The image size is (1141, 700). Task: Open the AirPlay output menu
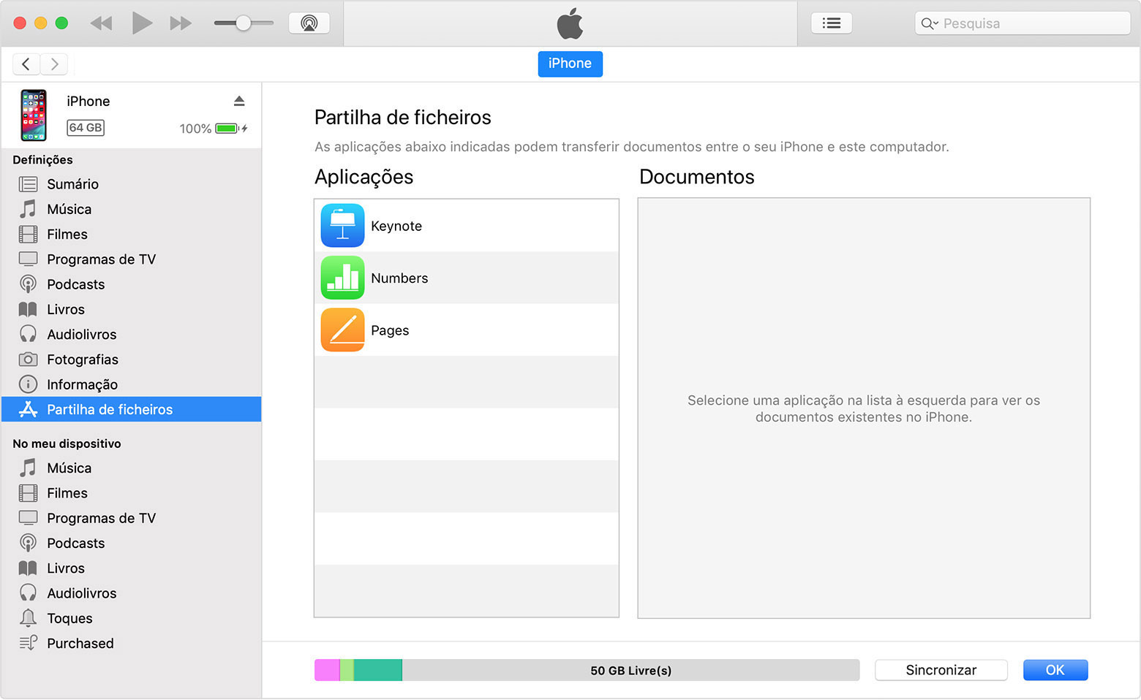point(309,23)
